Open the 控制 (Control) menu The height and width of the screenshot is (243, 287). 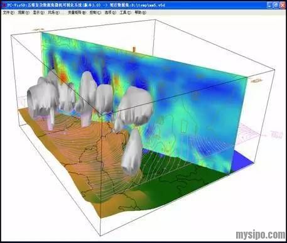pos(95,13)
